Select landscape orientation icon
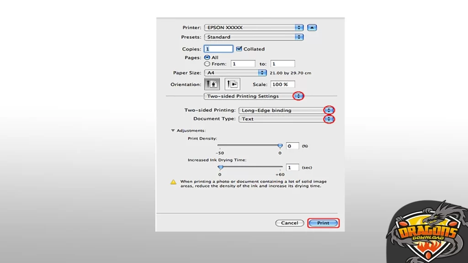Viewport: 468px width, 263px height. [233, 84]
